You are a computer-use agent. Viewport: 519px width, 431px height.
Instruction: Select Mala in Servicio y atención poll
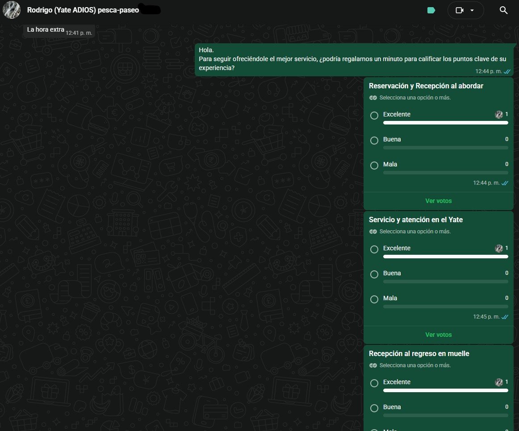coord(374,299)
